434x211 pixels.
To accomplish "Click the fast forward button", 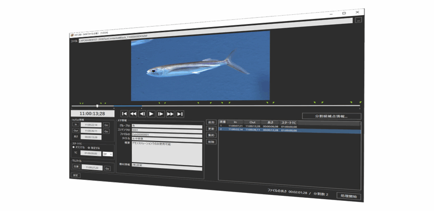I will 170,114.
